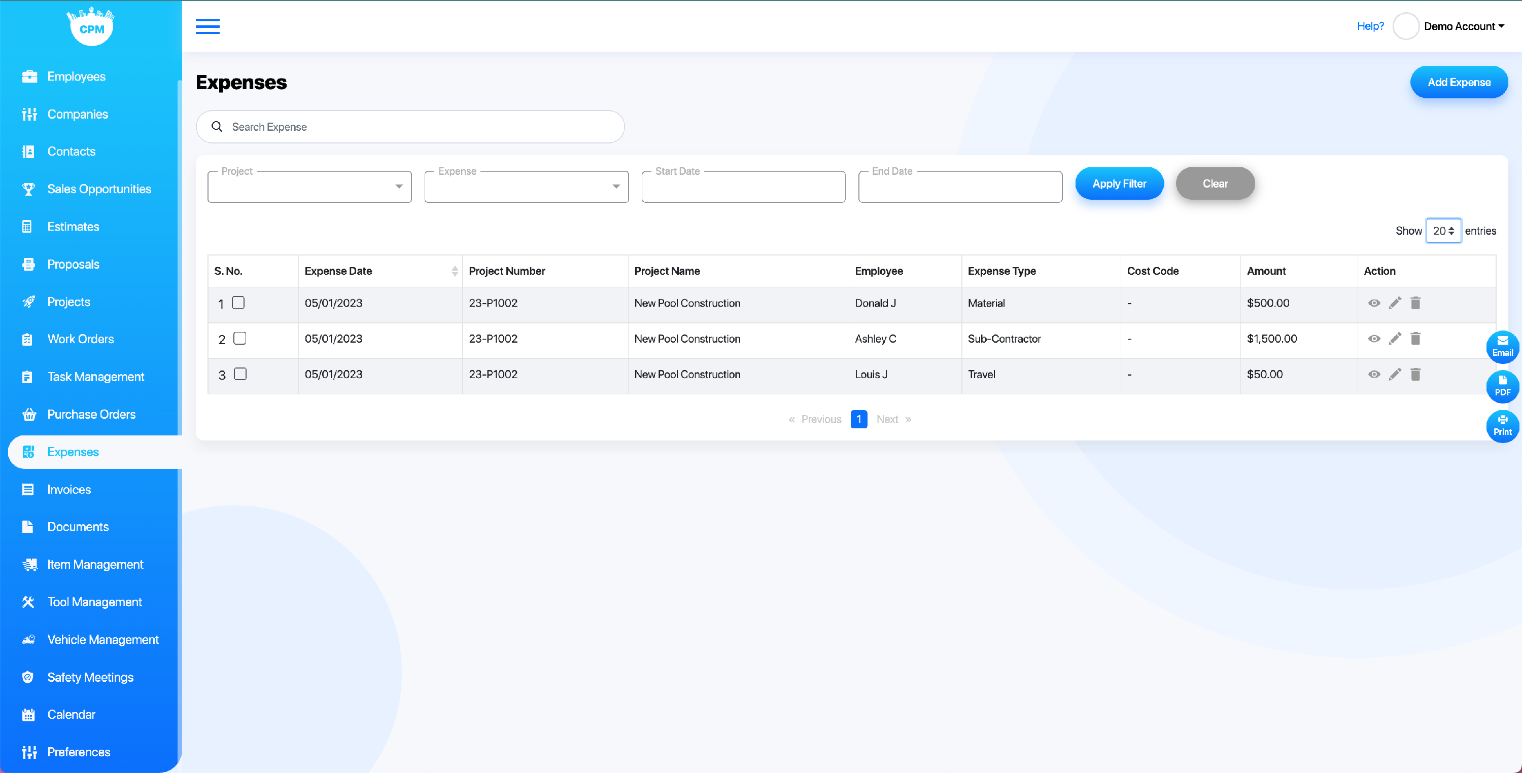1522x773 pixels.
Task: Go to Work Orders in sidebar
Action: (80, 339)
